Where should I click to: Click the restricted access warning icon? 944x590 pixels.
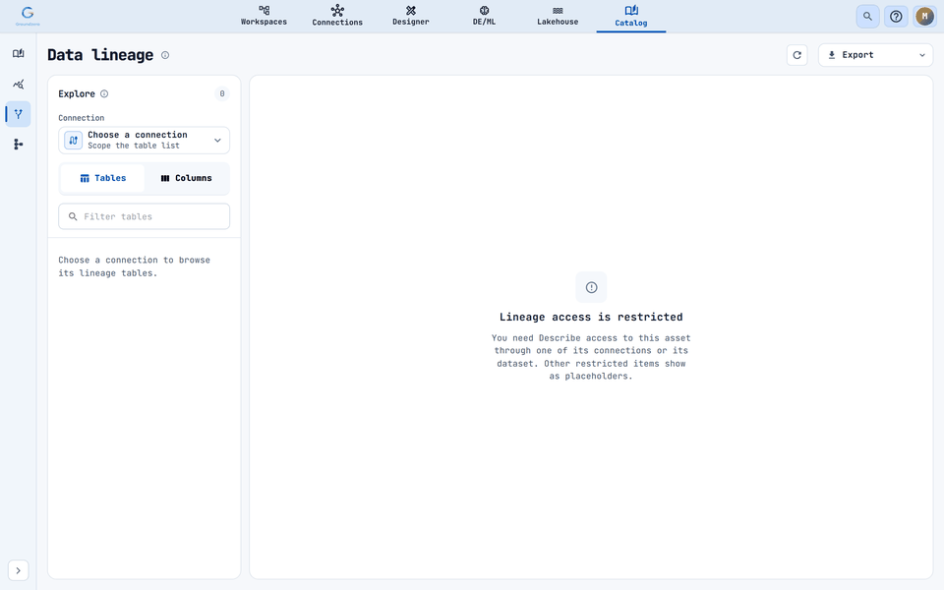tap(591, 287)
